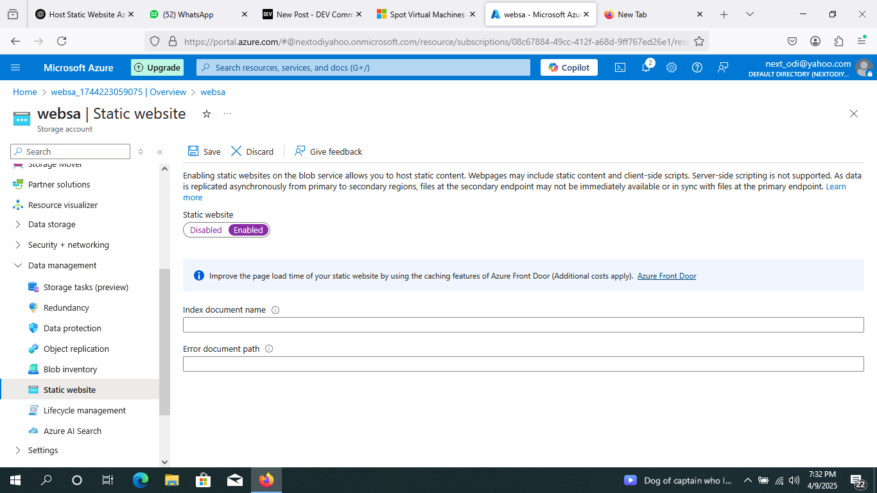This screenshot has width=877, height=493.
Task: Go back to the previous page
Action: 15,41
